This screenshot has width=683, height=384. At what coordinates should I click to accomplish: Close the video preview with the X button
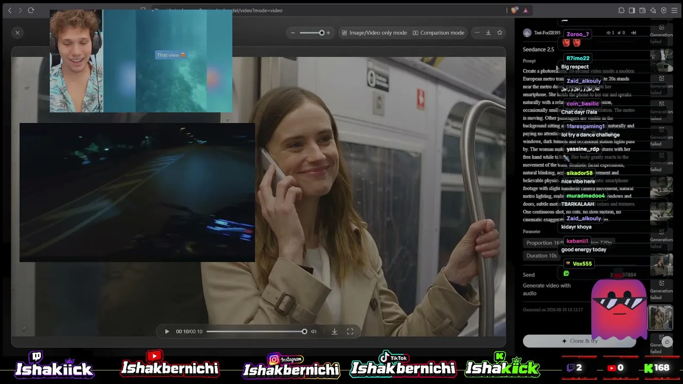click(17, 33)
